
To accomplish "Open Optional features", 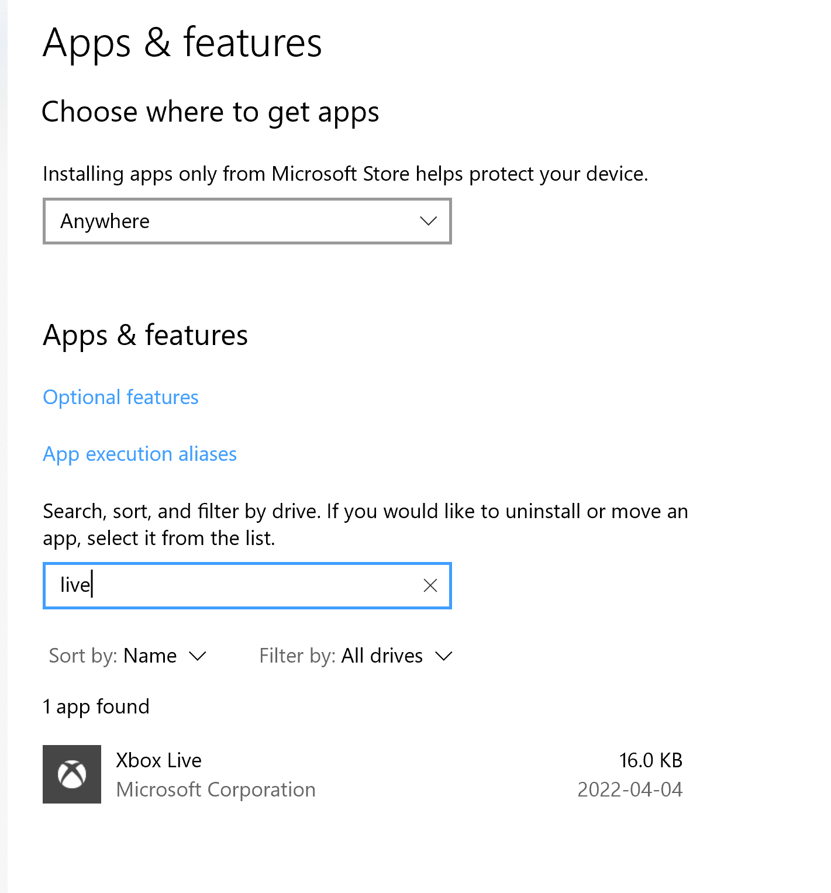I will coord(120,397).
